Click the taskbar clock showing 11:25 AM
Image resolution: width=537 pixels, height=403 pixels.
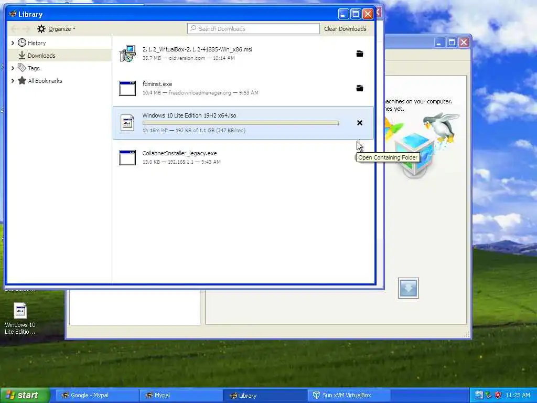518,395
